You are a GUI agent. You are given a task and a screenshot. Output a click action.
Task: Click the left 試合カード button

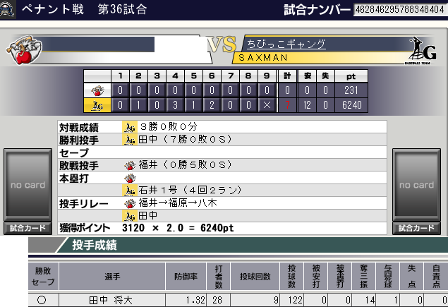pos(28,228)
